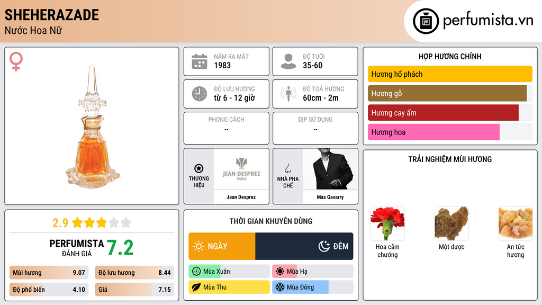The height and width of the screenshot is (305, 542).
Task: Click the Mùa Đông season bar
Action: tap(313, 287)
